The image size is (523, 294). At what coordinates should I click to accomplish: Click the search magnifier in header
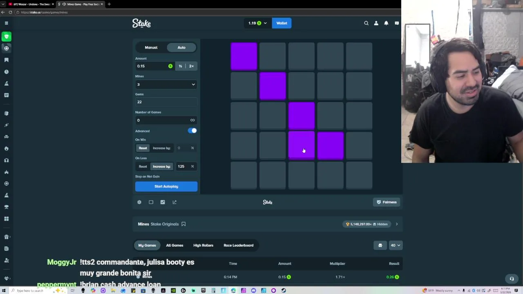[x=366, y=23]
